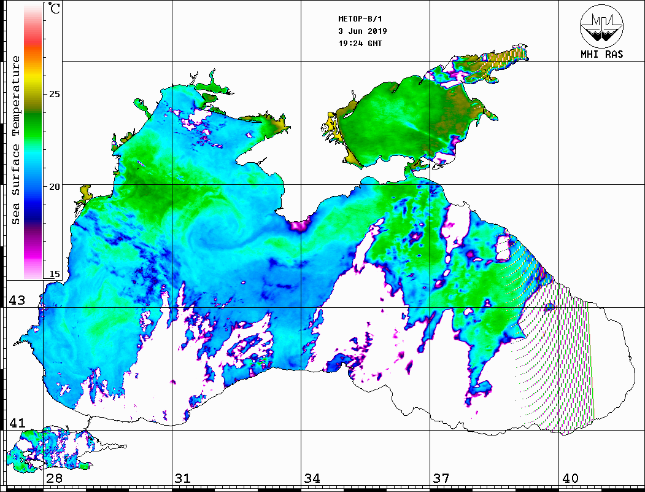Click the 'MHI RAS' caption text

602,54
